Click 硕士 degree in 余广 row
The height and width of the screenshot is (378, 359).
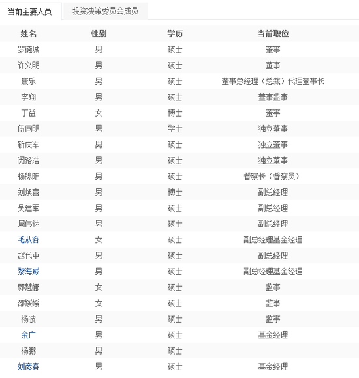175,335
